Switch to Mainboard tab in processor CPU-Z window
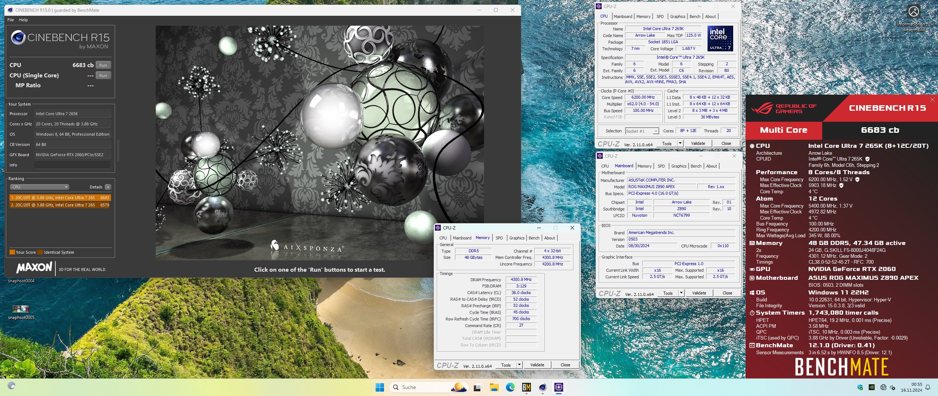 point(623,16)
